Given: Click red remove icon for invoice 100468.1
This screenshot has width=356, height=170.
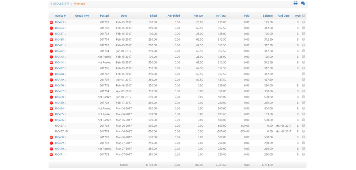Looking at the screenshot, I should pyautogui.click(x=52, y=137).
